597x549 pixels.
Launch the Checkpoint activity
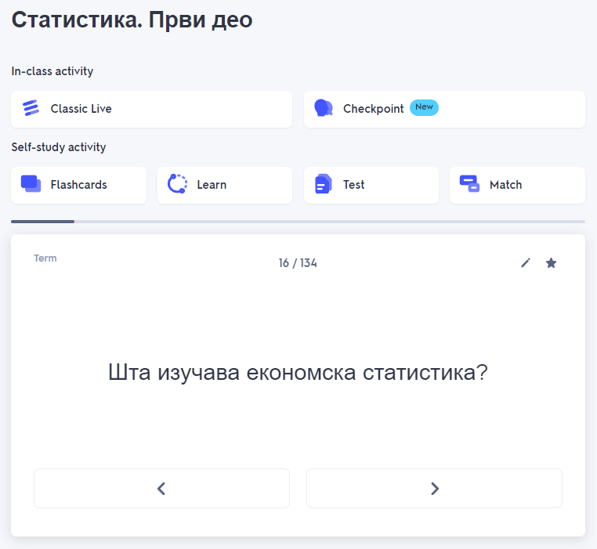point(444,110)
